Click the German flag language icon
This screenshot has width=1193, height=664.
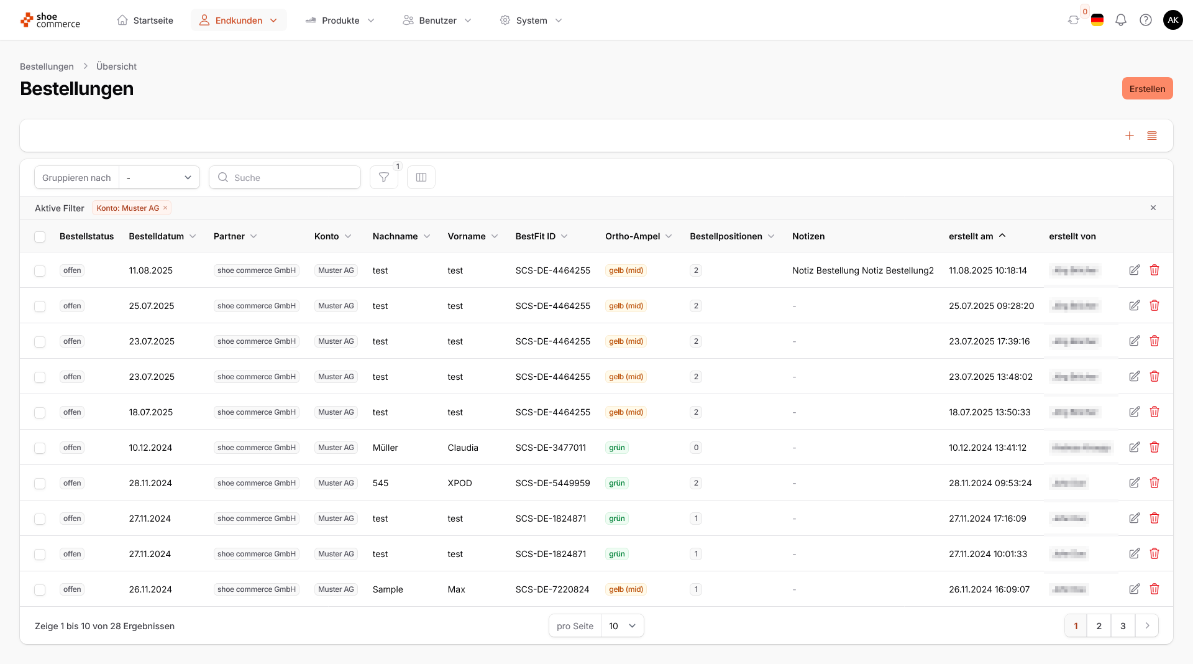pos(1097,21)
